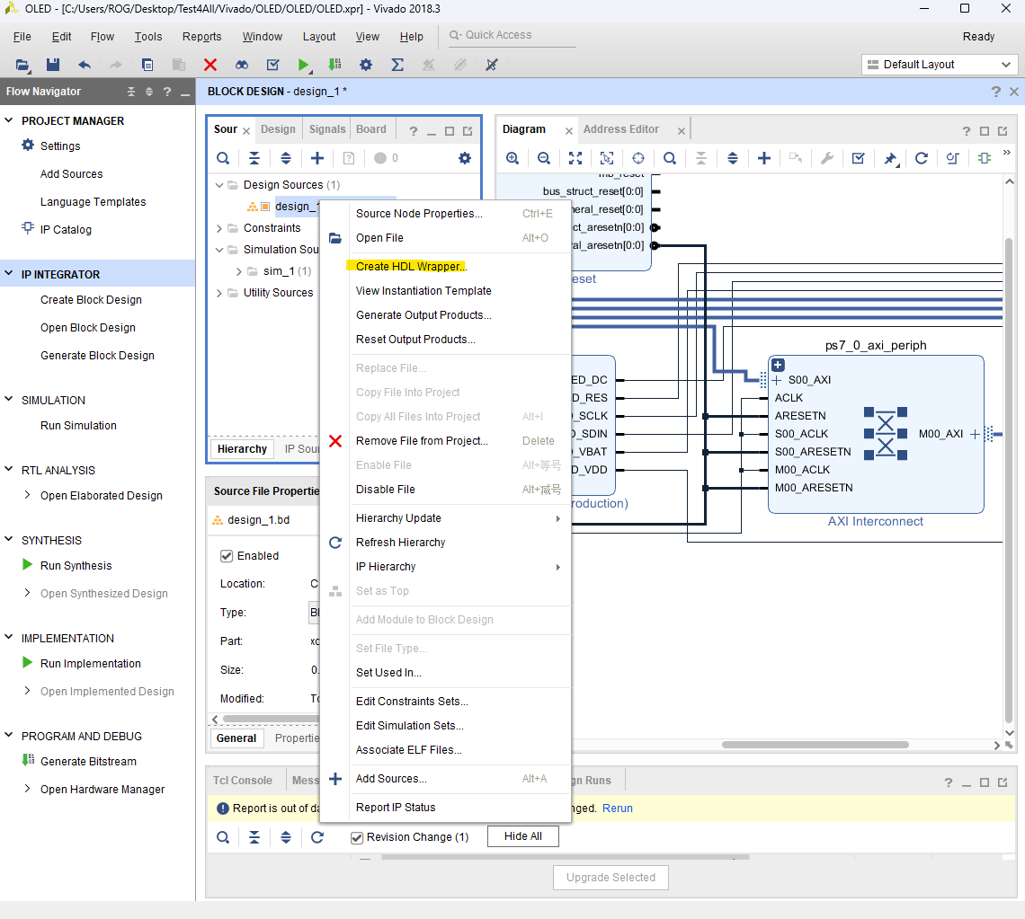Open the Default Layout dropdown
This screenshot has height=919, width=1025.
pos(939,65)
